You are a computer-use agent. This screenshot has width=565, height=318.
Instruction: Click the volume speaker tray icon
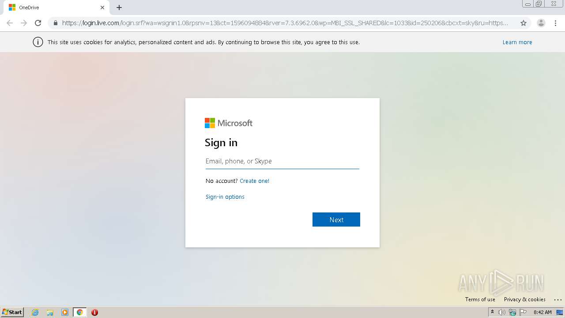click(502, 312)
